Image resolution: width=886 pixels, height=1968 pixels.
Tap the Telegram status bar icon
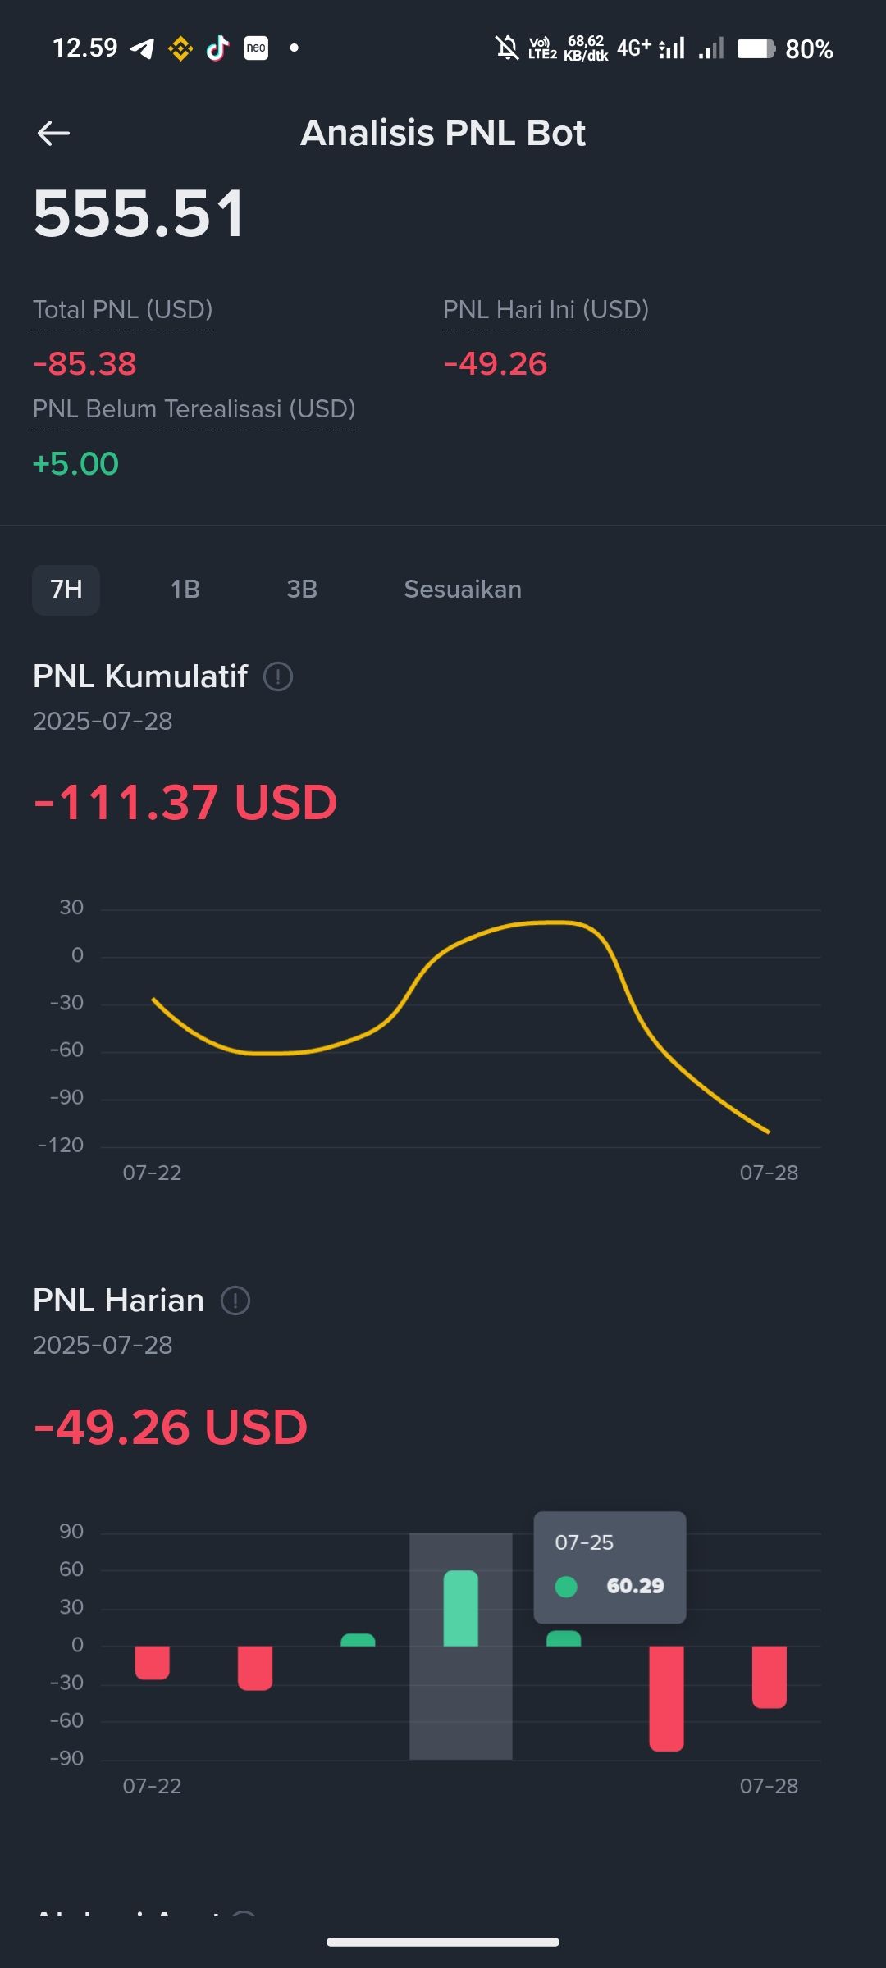(143, 49)
